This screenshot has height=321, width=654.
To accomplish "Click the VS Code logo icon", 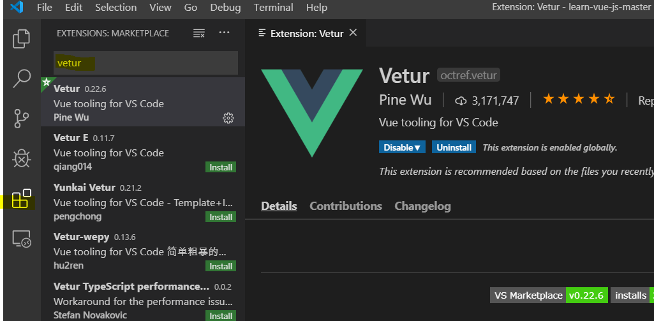I will pyautogui.click(x=17, y=7).
